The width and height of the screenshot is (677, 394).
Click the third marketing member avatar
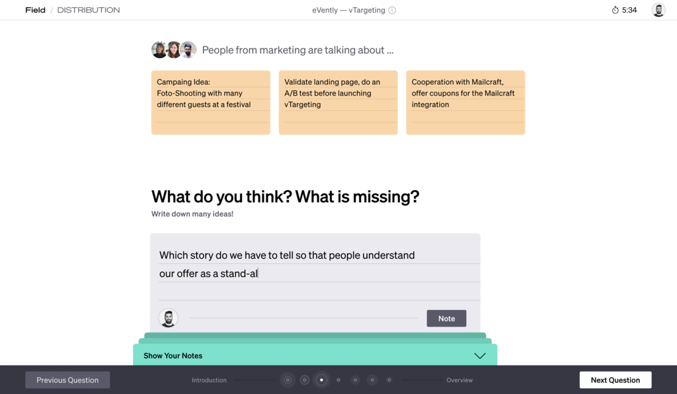tap(188, 49)
